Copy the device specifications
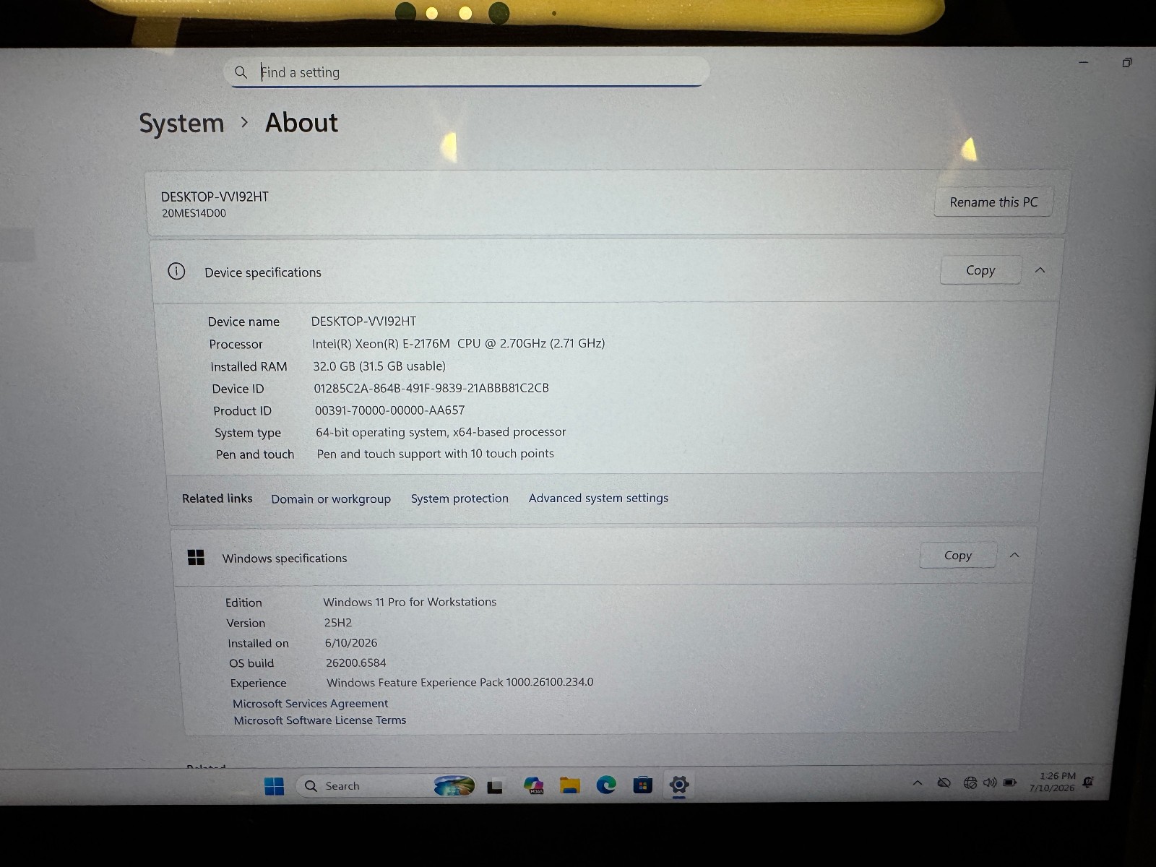 click(x=980, y=270)
